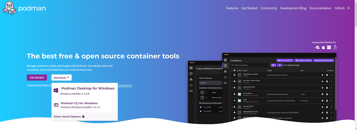Click the purple trash button by selected items
The image size is (357, 130).
pyautogui.click(x=273, y=65)
